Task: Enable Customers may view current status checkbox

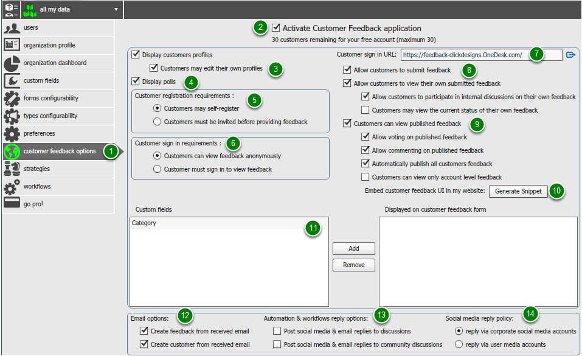Action: pos(365,110)
